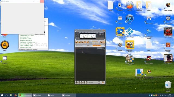174x97 pixels.
Task: Open the Mortal Kombat dragon logo shortcut
Action: point(168,5)
